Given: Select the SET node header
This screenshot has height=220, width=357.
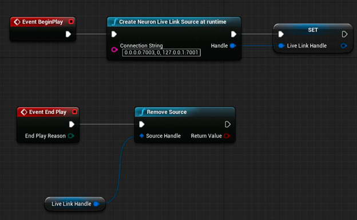Looking at the screenshot, I should click(313, 30).
